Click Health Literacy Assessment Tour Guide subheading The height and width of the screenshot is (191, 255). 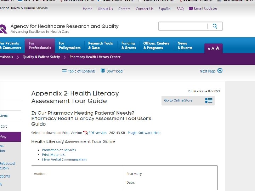pos(73,141)
